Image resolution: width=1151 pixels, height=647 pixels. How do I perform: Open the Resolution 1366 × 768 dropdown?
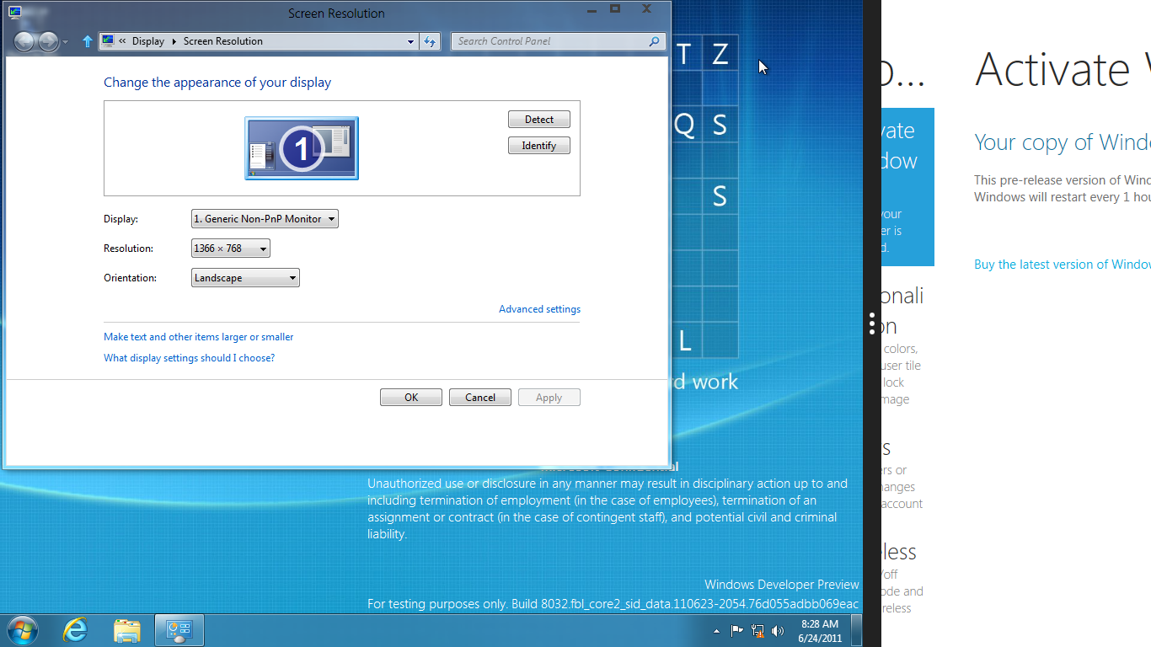tap(231, 249)
